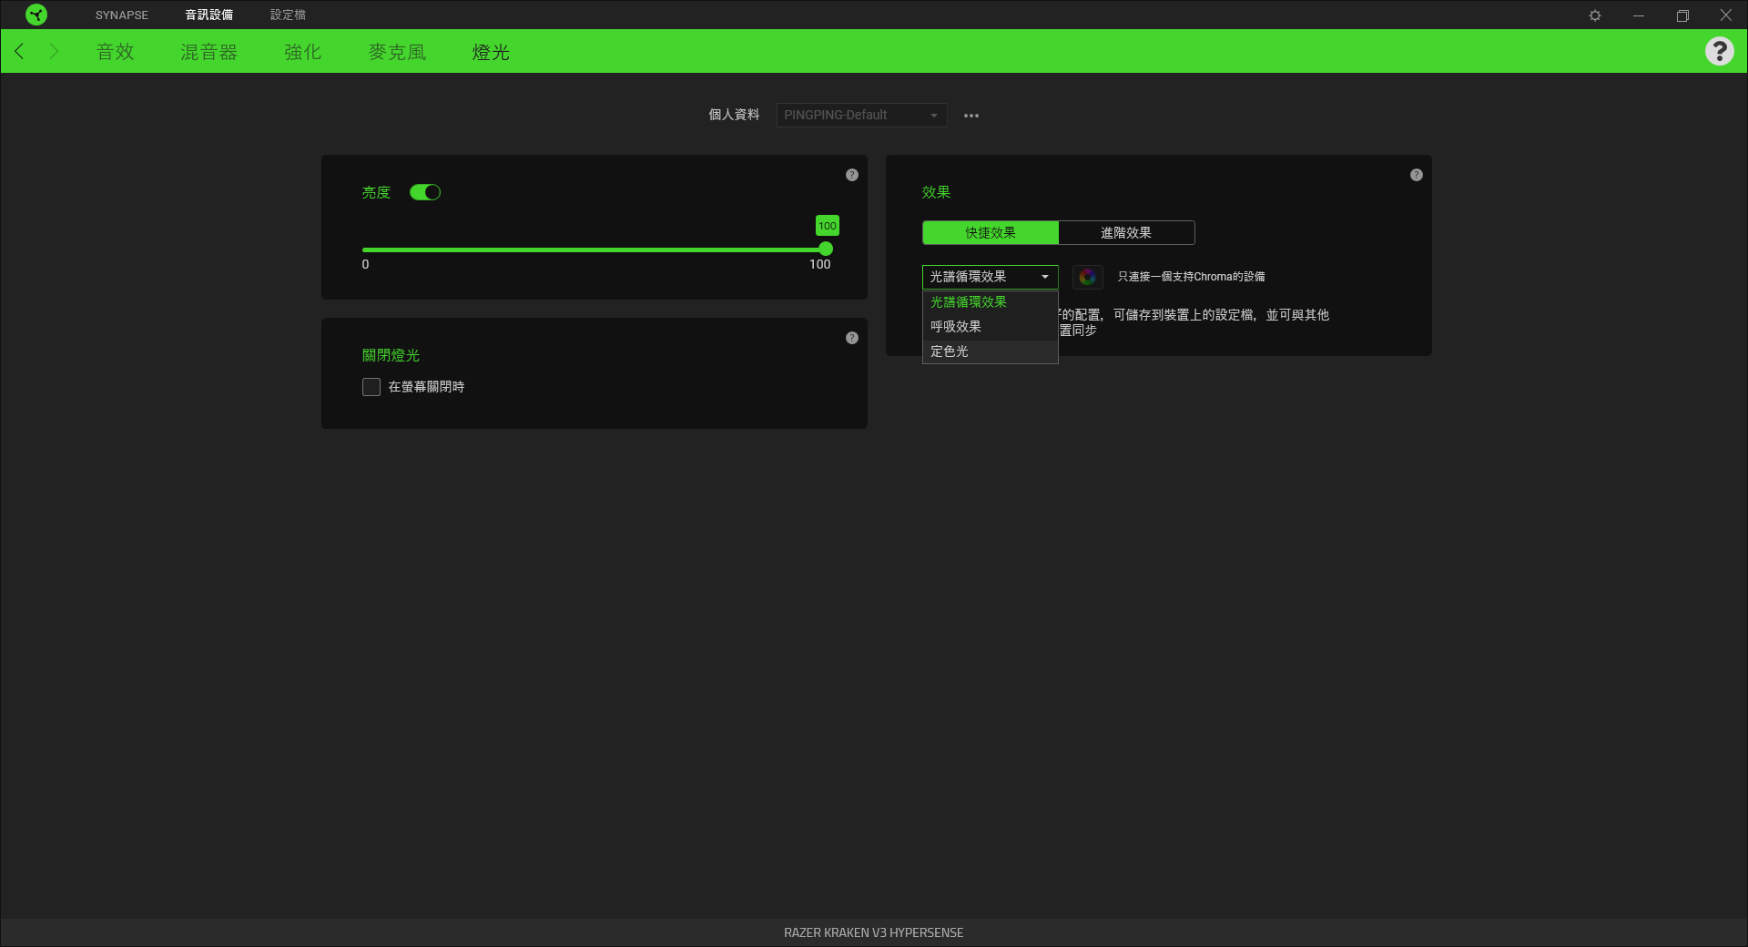
Task: Open the 音訊設備 top menu
Action: (209, 15)
